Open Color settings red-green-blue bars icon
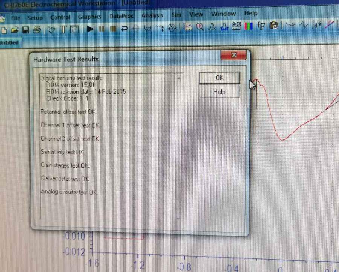339x272 pixels. 249,26
